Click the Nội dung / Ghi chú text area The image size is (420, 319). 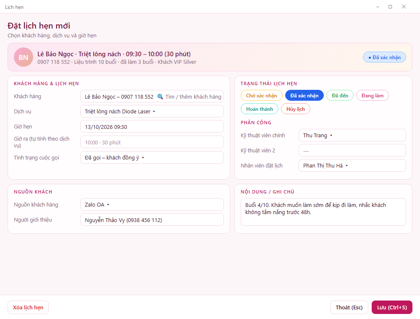(323, 212)
